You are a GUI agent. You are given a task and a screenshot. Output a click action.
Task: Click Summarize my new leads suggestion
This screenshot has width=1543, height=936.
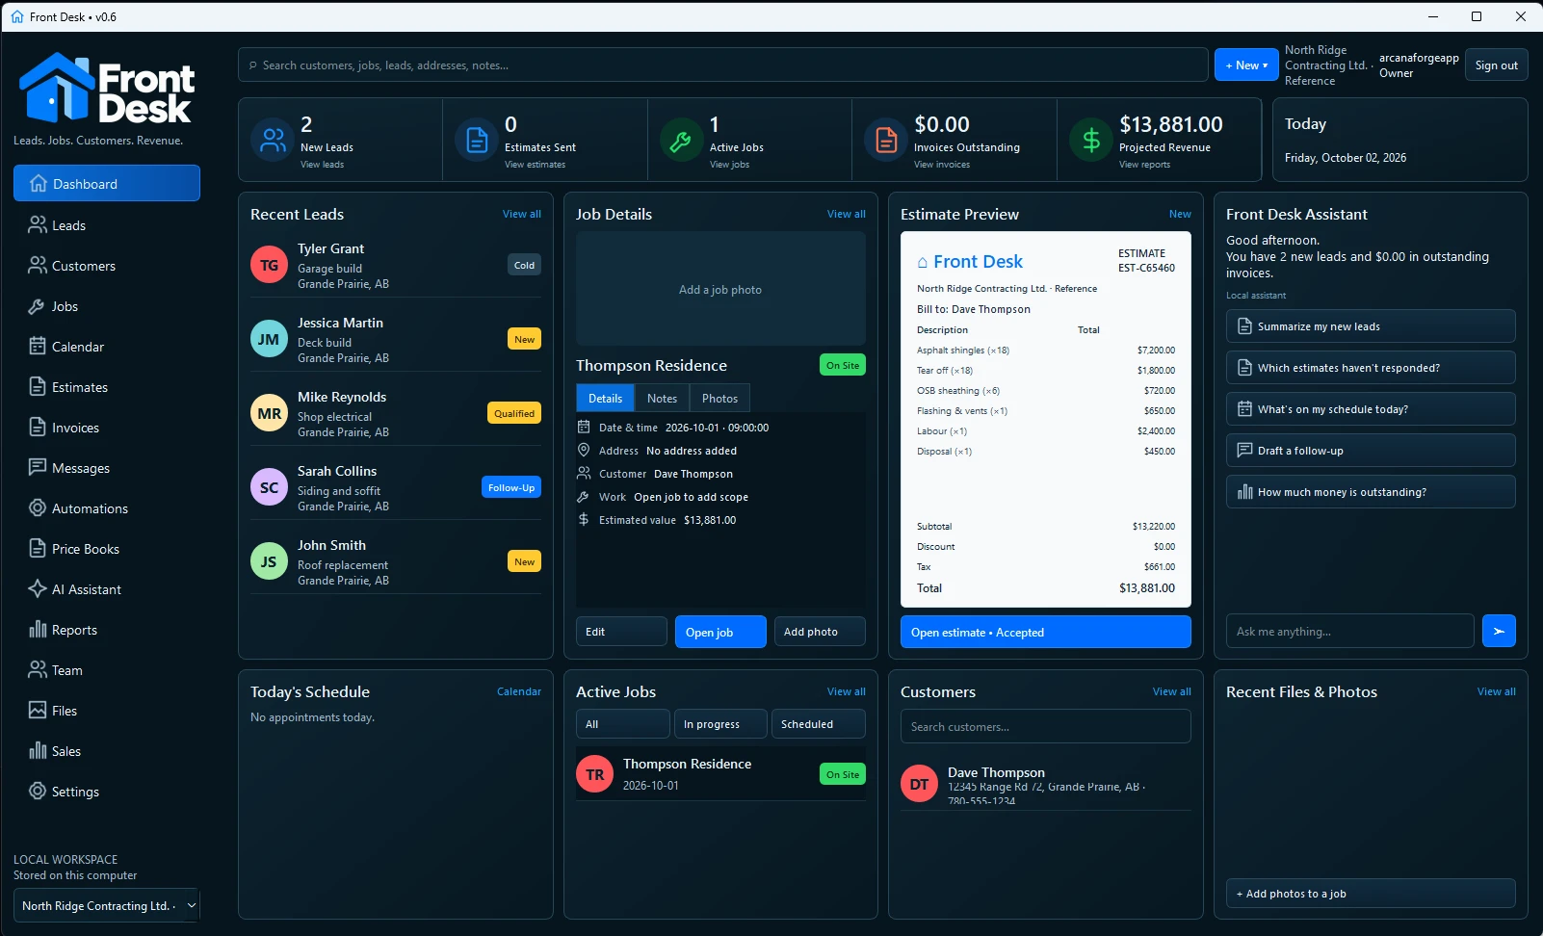(1371, 325)
